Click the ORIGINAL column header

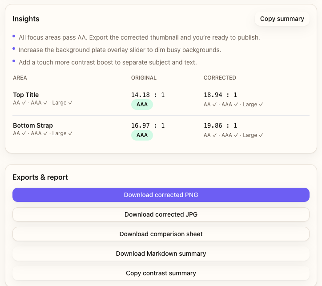coord(144,77)
